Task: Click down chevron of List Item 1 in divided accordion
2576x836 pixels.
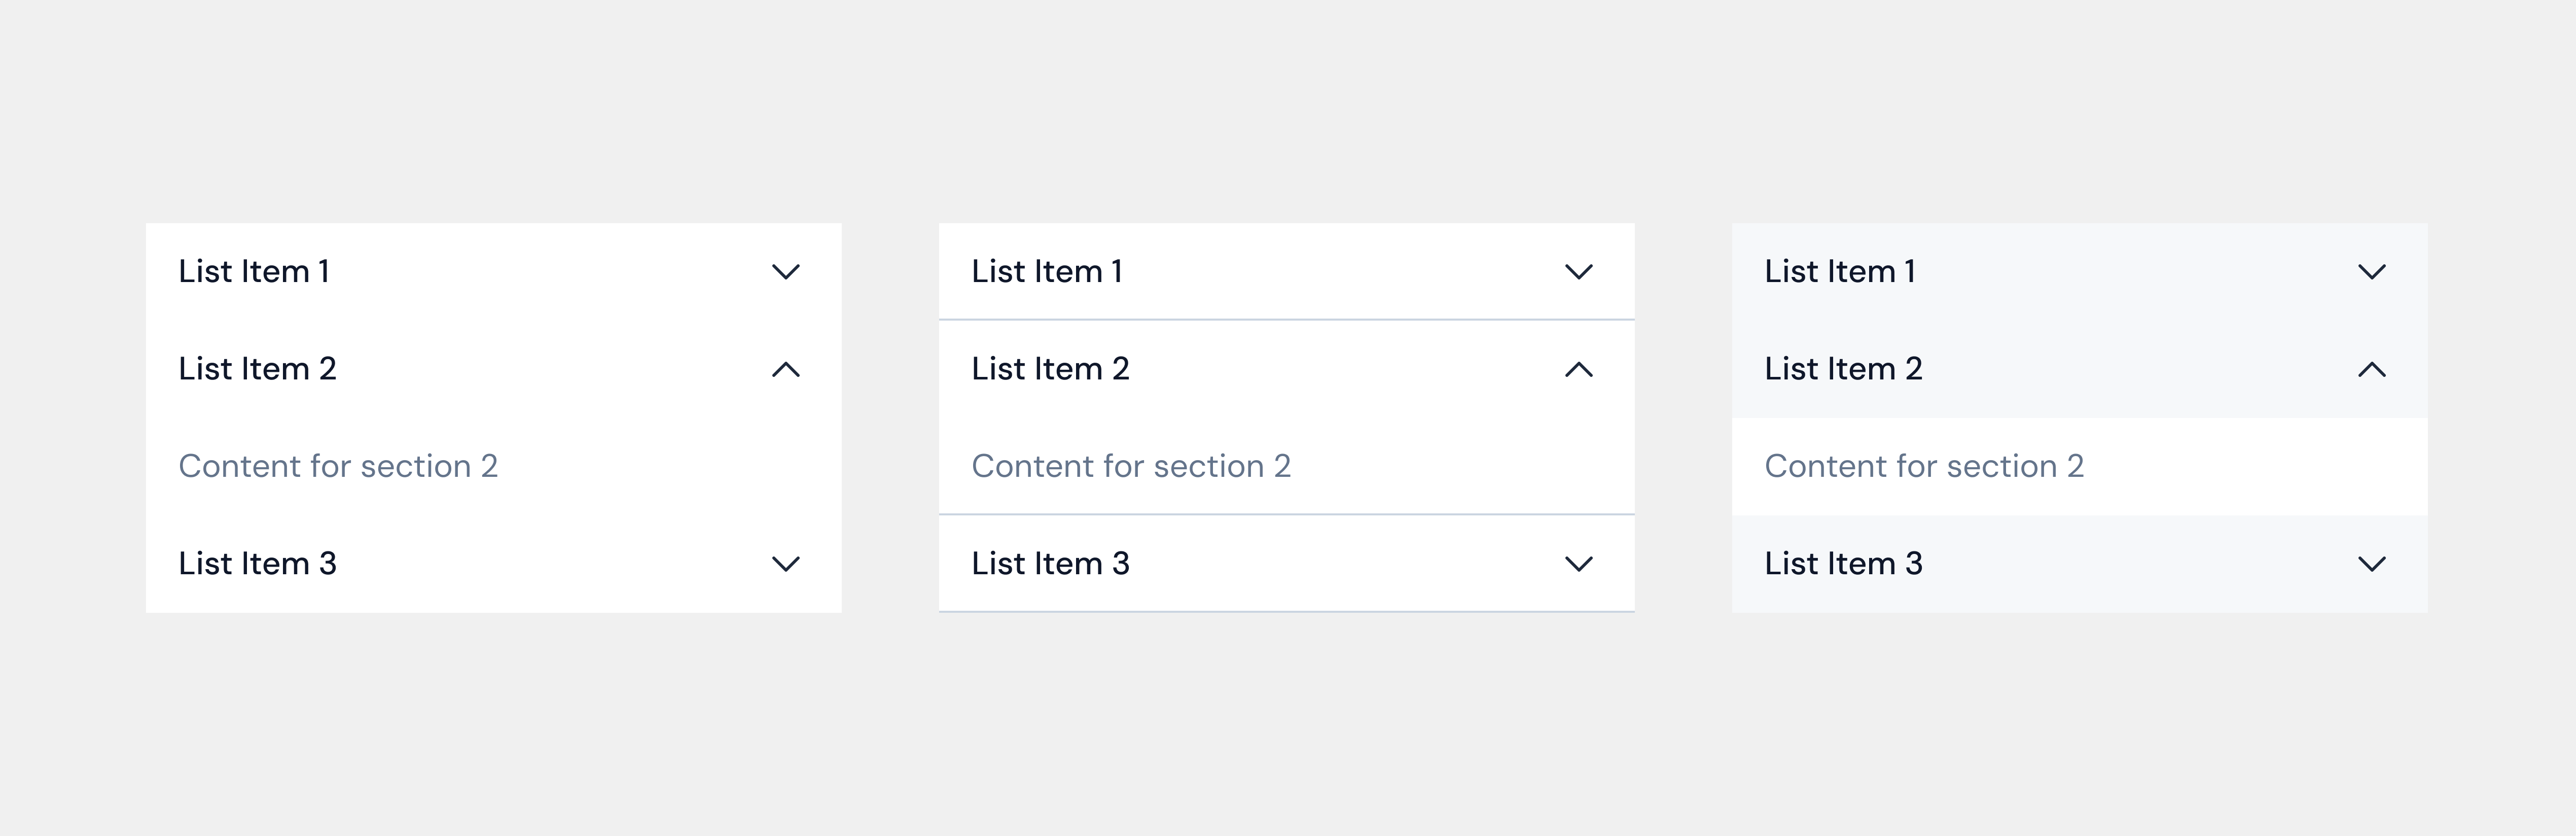Action: tap(1579, 272)
